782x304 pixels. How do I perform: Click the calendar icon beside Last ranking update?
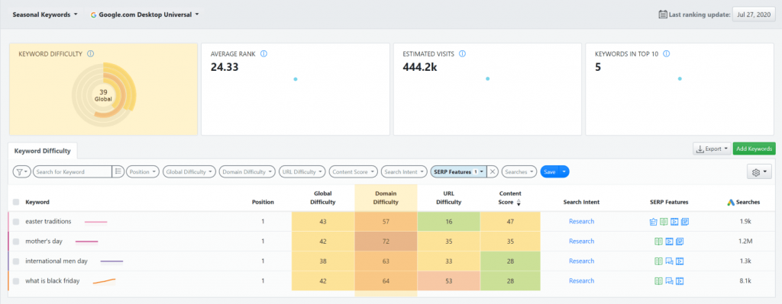[663, 14]
